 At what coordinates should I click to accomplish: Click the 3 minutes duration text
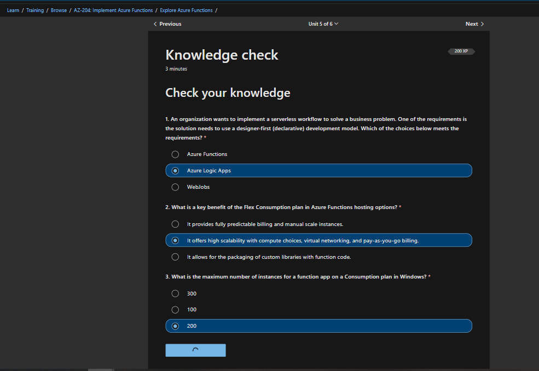pyautogui.click(x=176, y=69)
